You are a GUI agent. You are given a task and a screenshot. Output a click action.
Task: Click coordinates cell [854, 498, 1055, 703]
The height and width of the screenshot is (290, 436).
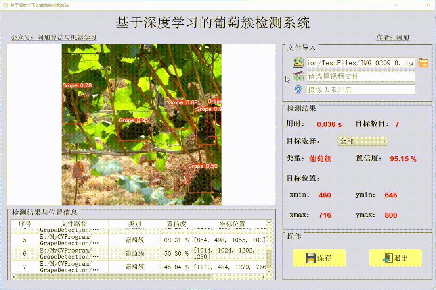[229, 240]
